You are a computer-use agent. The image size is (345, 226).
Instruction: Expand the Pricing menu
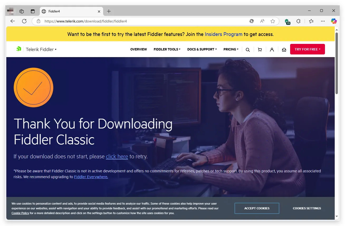pyautogui.click(x=231, y=49)
